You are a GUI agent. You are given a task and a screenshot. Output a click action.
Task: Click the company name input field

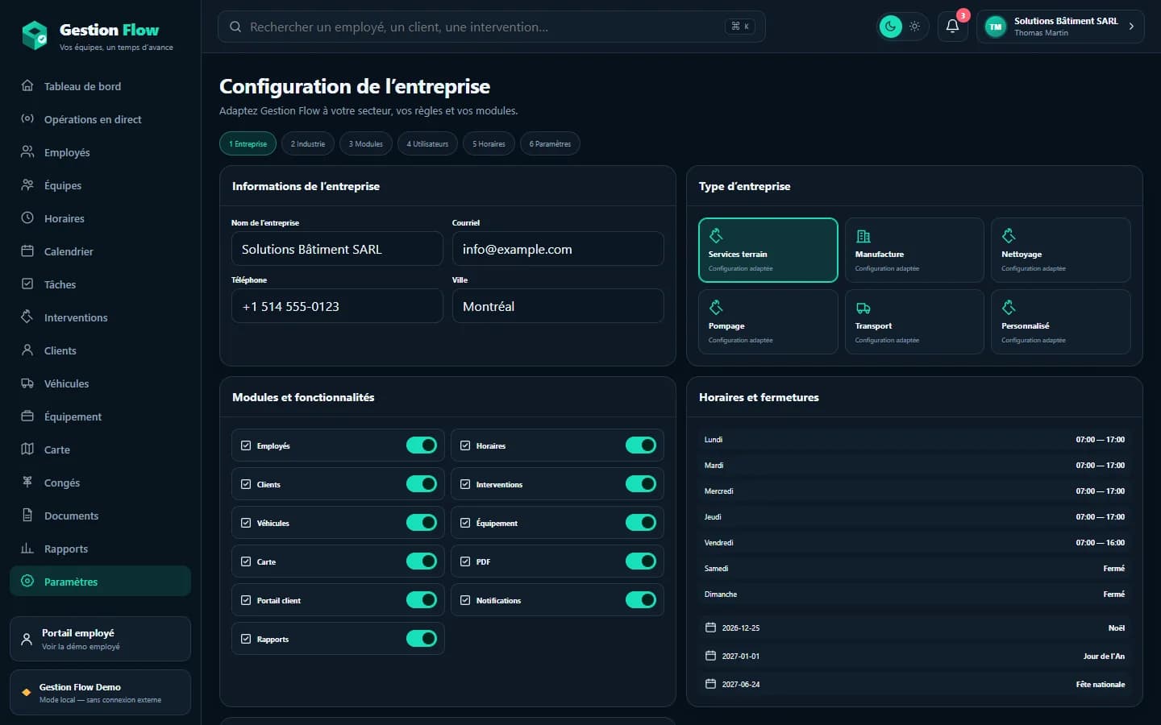(337, 249)
